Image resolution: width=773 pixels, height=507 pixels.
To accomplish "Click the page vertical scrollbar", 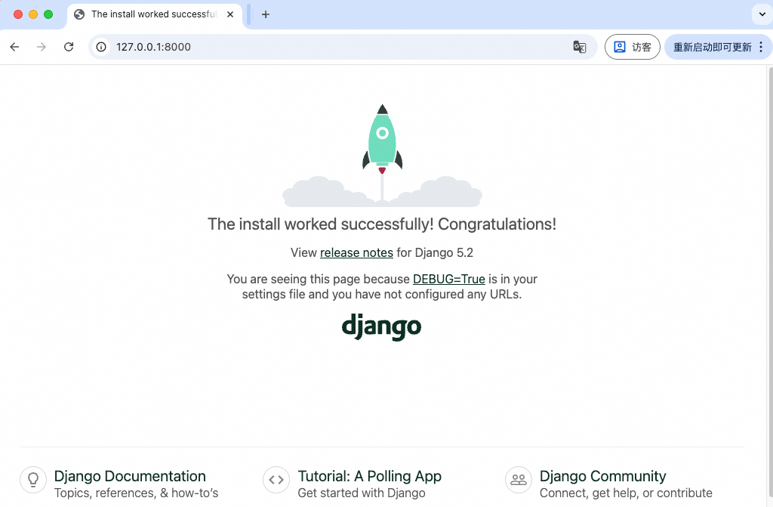I will click(770, 282).
